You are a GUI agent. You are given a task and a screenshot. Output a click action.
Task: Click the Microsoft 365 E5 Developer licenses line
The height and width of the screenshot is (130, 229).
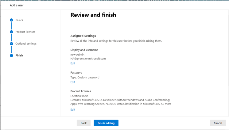[x=120, y=100]
